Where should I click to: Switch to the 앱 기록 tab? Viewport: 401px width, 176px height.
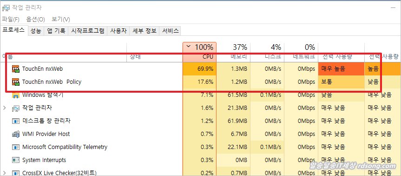56,31
